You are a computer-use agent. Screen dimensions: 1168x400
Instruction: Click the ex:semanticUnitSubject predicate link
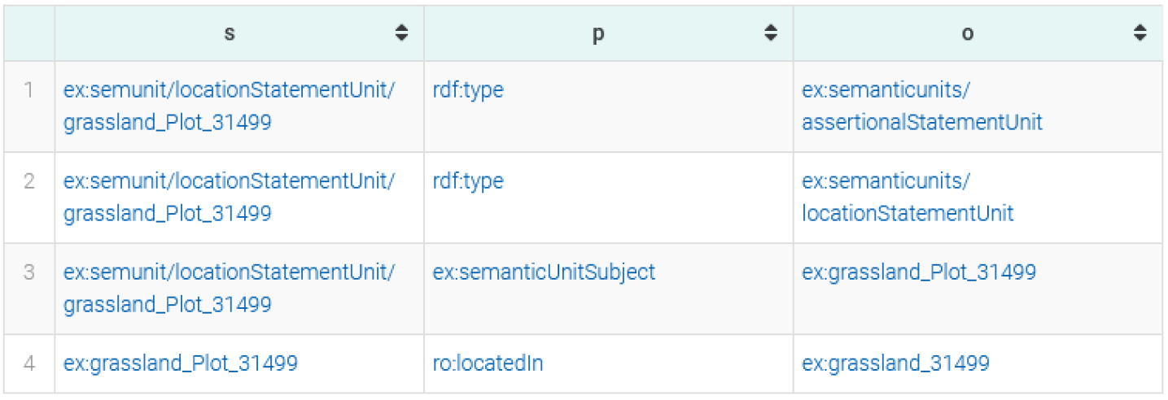pos(544,272)
